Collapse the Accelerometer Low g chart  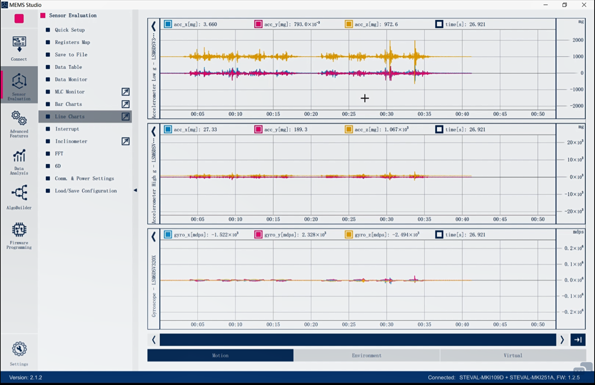(153, 26)
